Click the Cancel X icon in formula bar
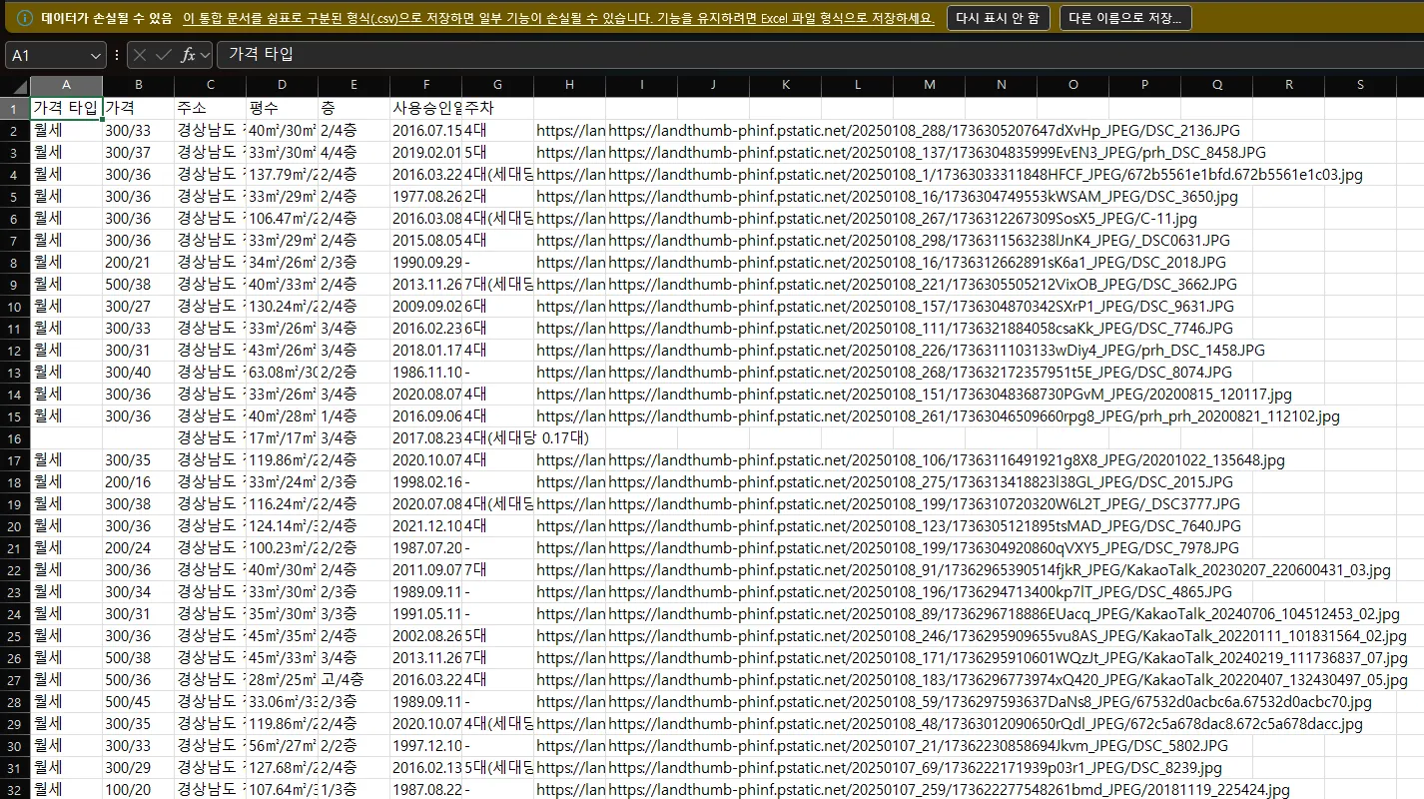The height and width of the screenshot is (799, 1424). click(x=141, y=55)
